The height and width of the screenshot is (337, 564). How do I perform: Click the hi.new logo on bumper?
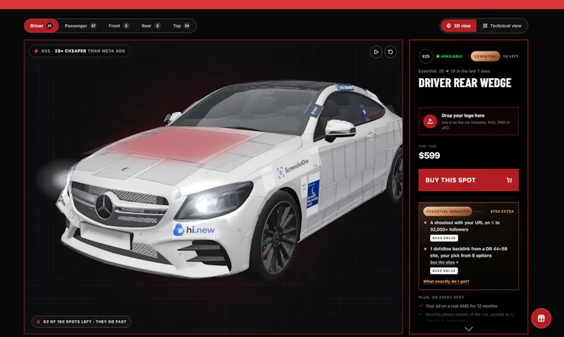[x=194, y=229]
